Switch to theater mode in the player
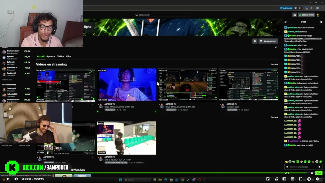The width and height of the screenshot is (325, 183). click(292, 179)
